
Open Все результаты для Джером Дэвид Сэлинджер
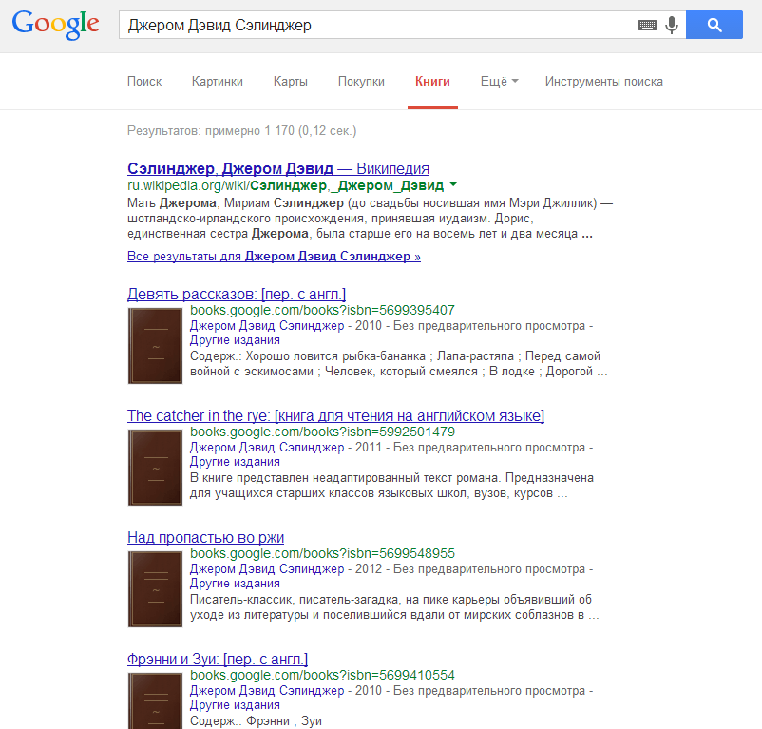(x=274, y=256)
